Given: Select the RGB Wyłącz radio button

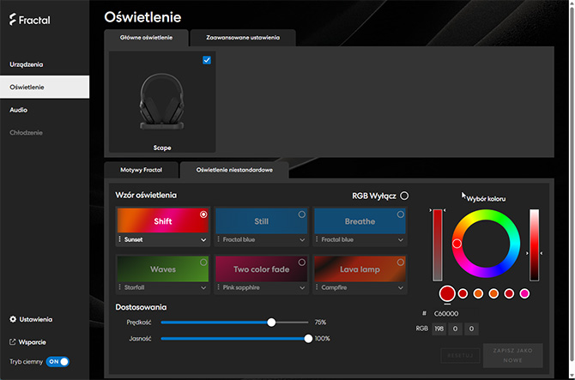Looking at the screenshot, I should [x=404, y=196].
